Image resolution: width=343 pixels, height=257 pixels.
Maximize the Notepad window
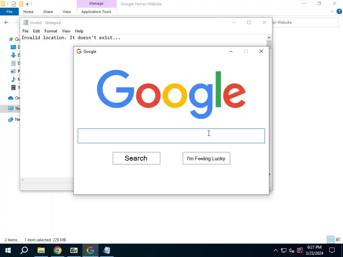(249, 22)
